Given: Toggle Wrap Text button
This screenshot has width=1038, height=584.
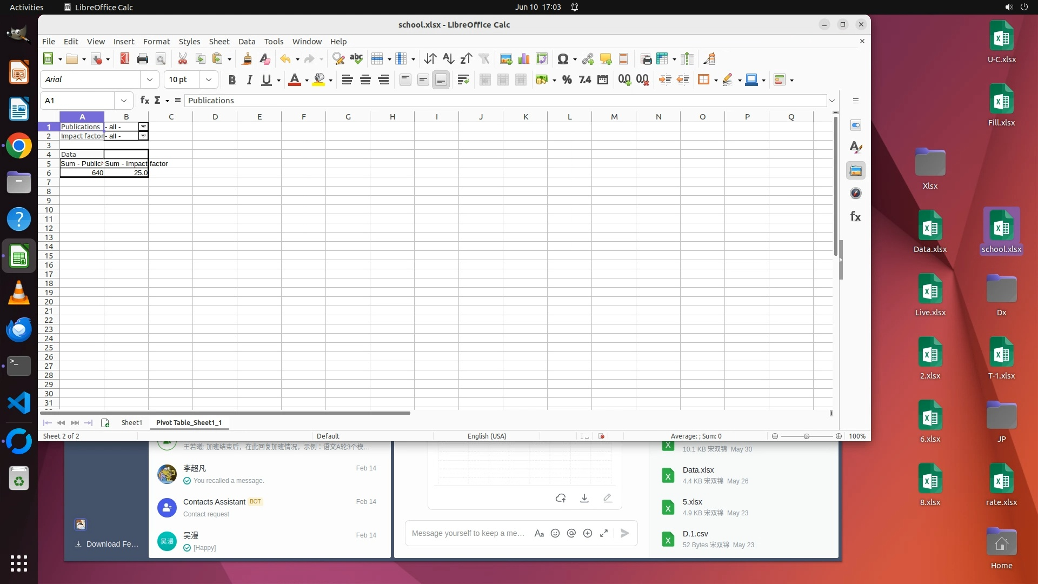Looking at the screenshot, I should (463, 79).
